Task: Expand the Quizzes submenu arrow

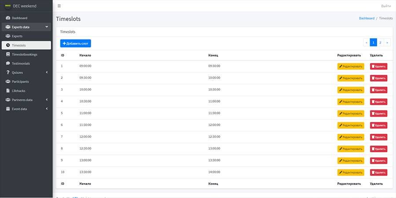Action: (x=47, y=73)
